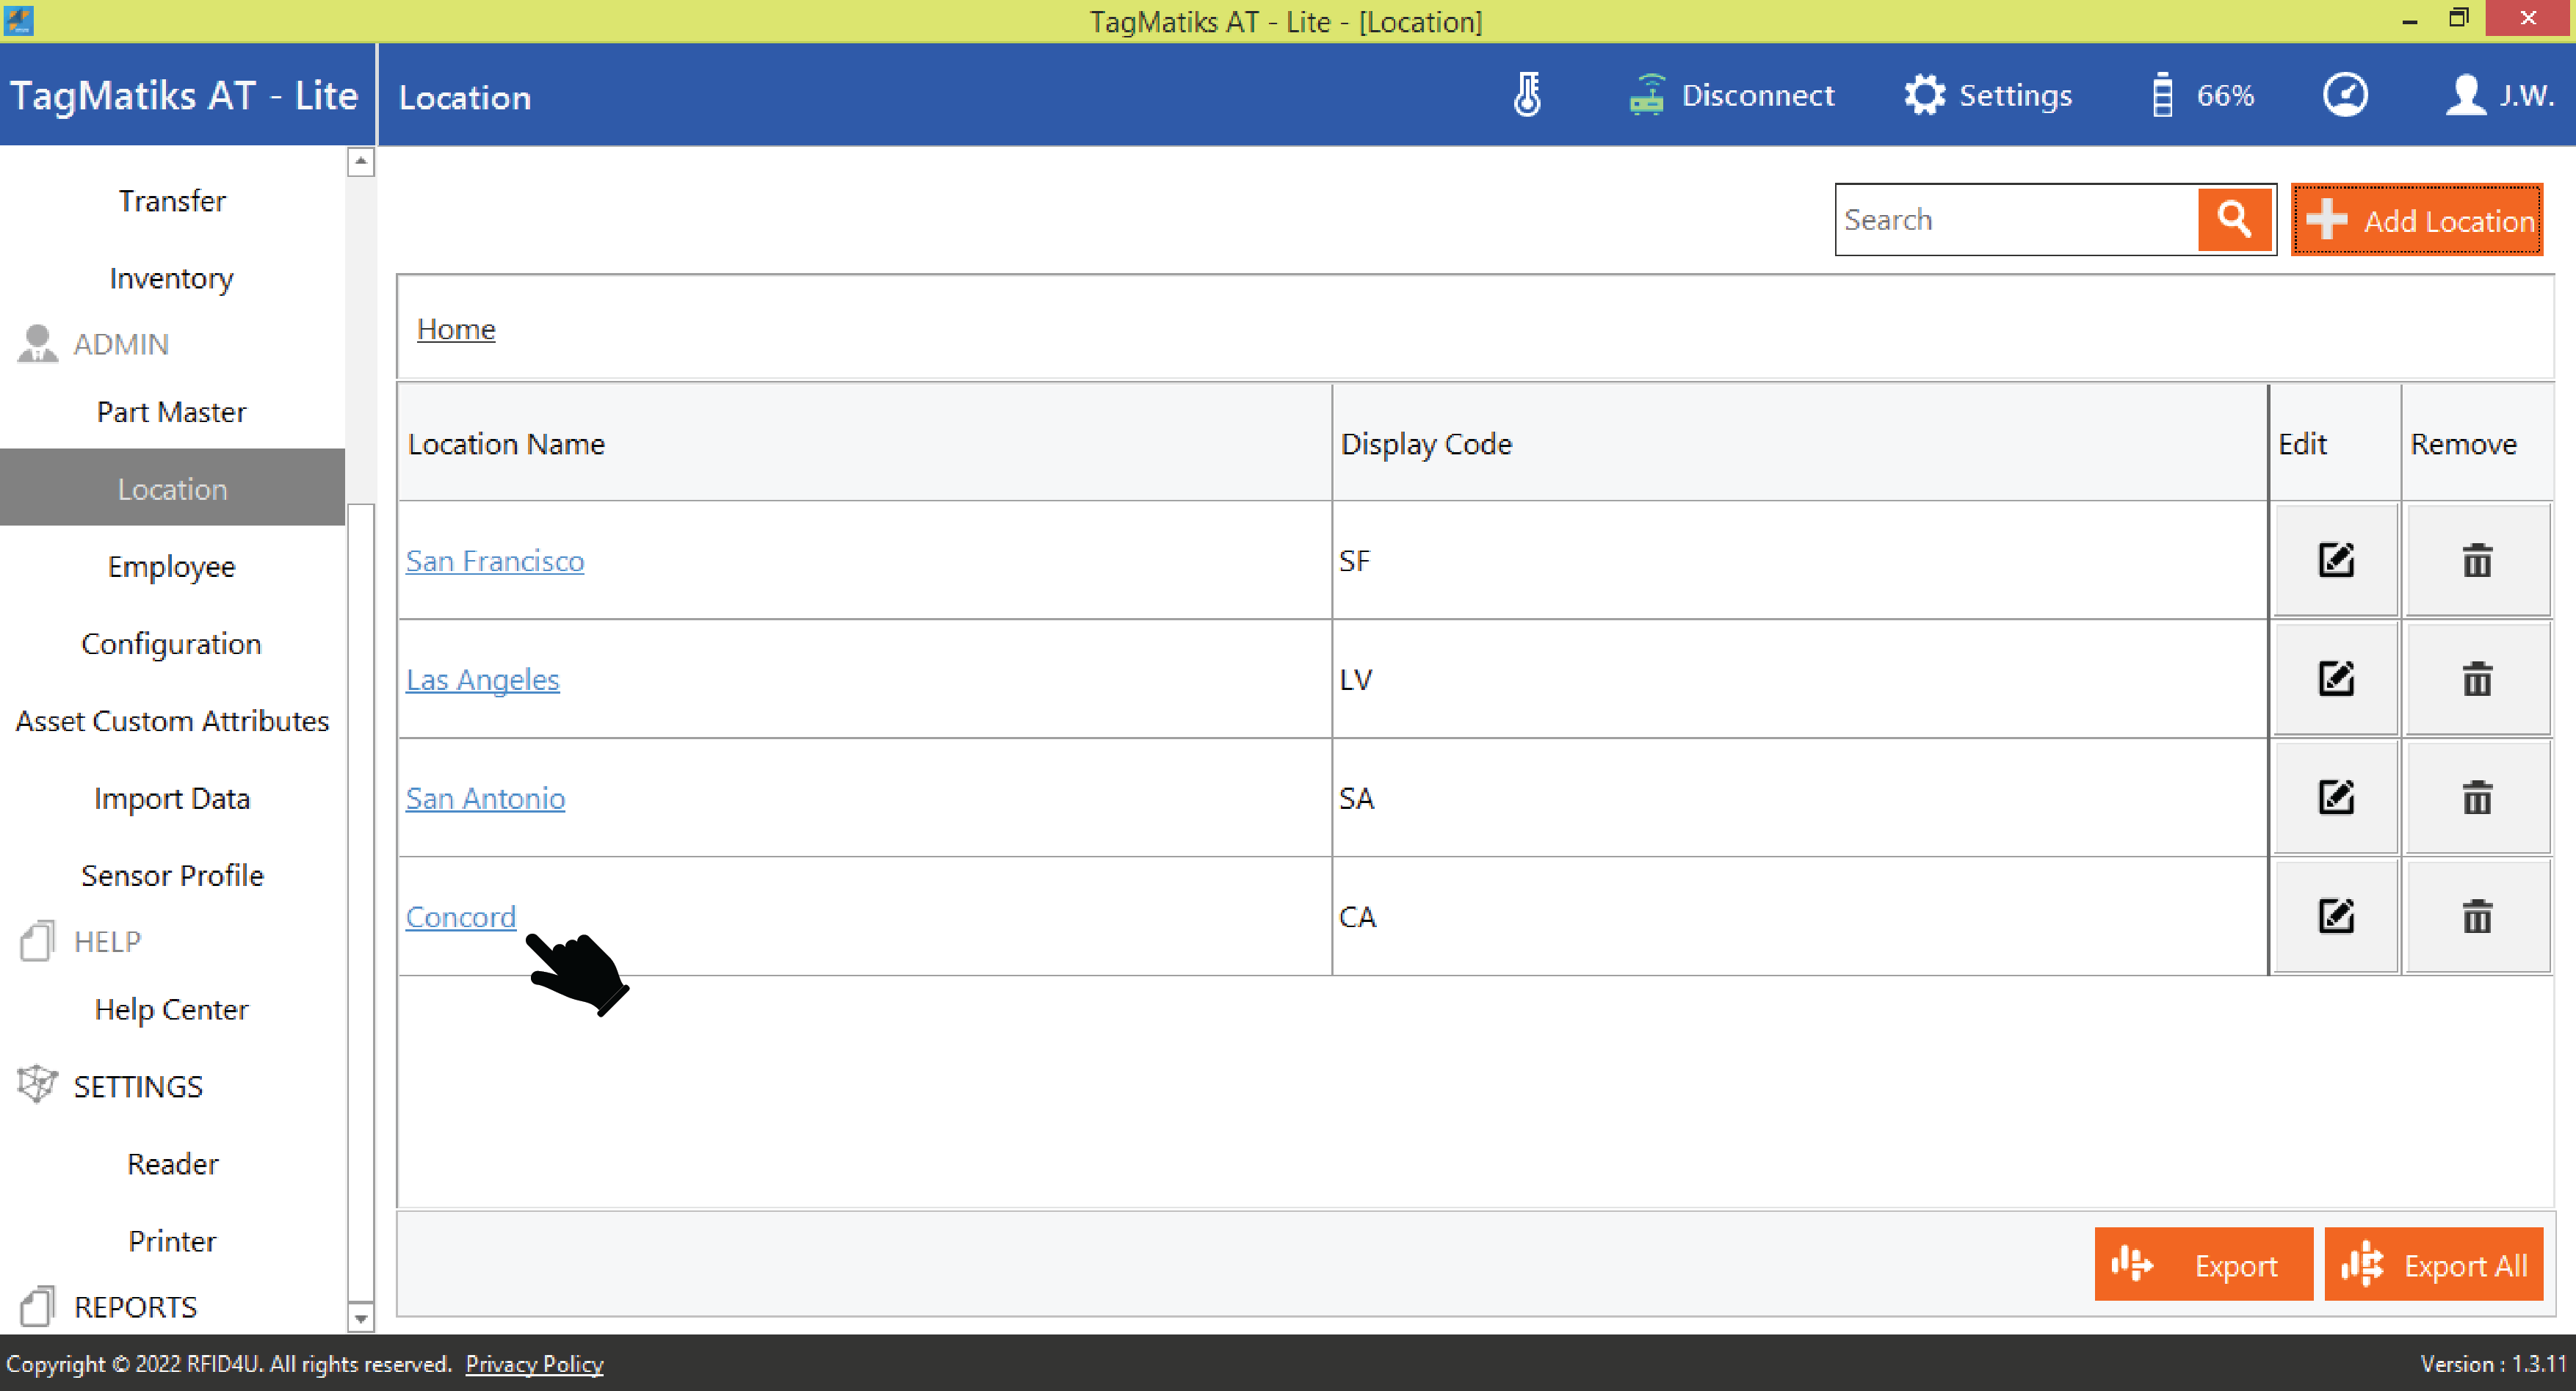Viewport: 2576px width, 1391px height.
Task: Open Settings gear in top bar
Action: point(1924,96)
